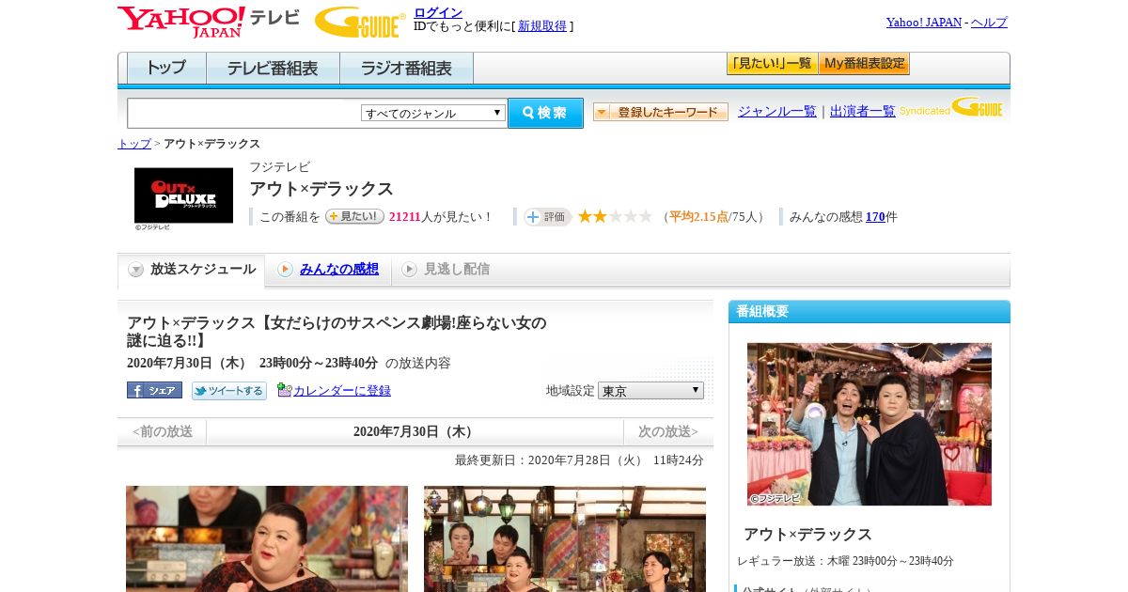The image size is (1128, 592).
Task: Select the みんなの感想 tab
Action: point(328,270)
